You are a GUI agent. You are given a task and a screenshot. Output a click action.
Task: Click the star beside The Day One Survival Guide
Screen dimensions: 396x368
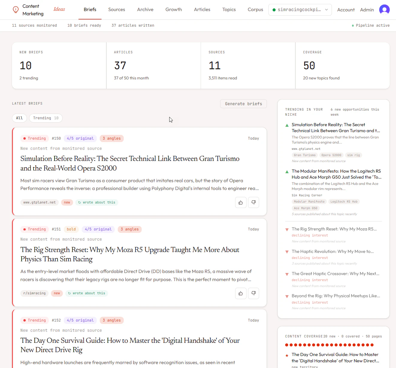click(x=287, y=355)
